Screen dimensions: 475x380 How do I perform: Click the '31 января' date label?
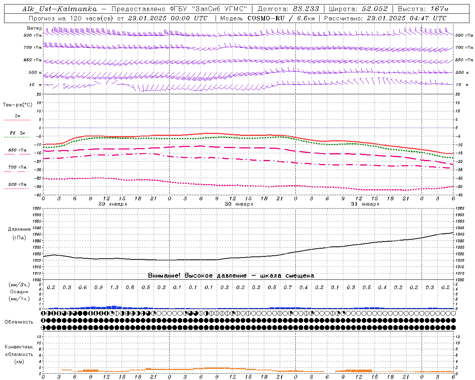(365, 204)
